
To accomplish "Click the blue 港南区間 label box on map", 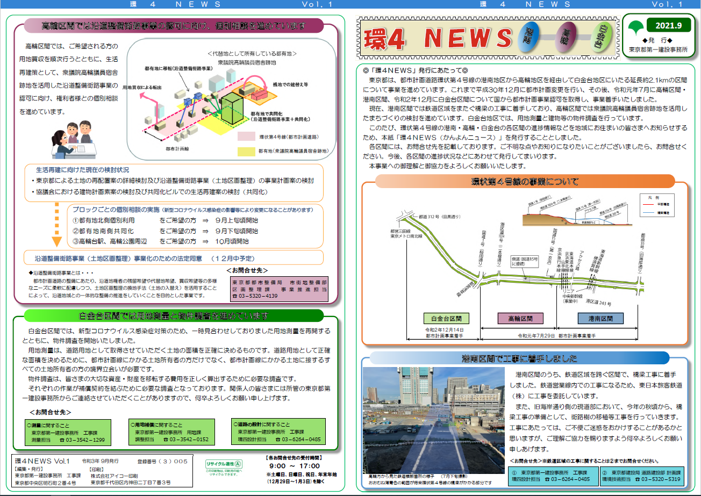I will pyautogui.click(x=600, y=318).
